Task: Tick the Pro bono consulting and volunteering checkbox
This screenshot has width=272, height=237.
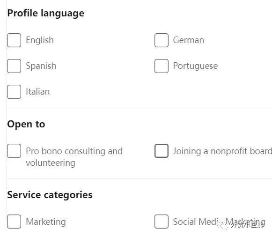Action: (x=14, y=151)
